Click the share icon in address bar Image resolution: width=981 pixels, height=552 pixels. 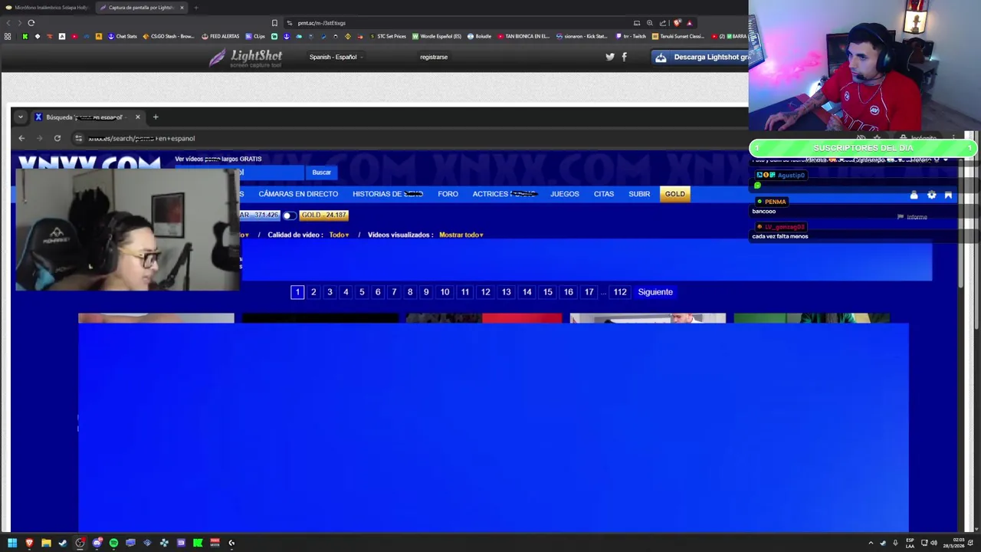click(x=663, y=23)
